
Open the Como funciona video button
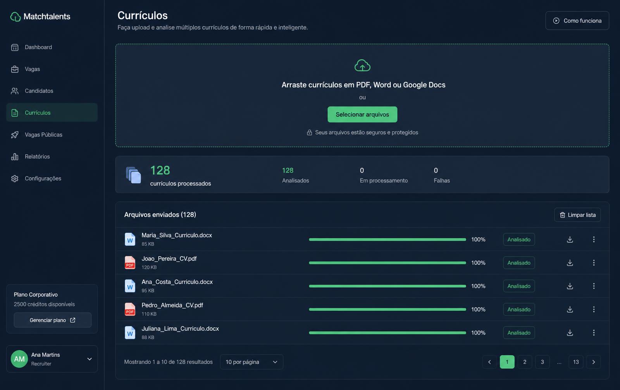click(x=577, y=21)
